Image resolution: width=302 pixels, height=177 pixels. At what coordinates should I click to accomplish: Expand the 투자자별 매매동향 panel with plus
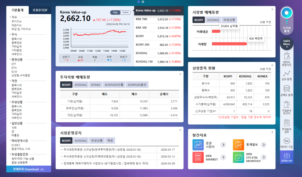pyautogui.click(x=180, y=74)
